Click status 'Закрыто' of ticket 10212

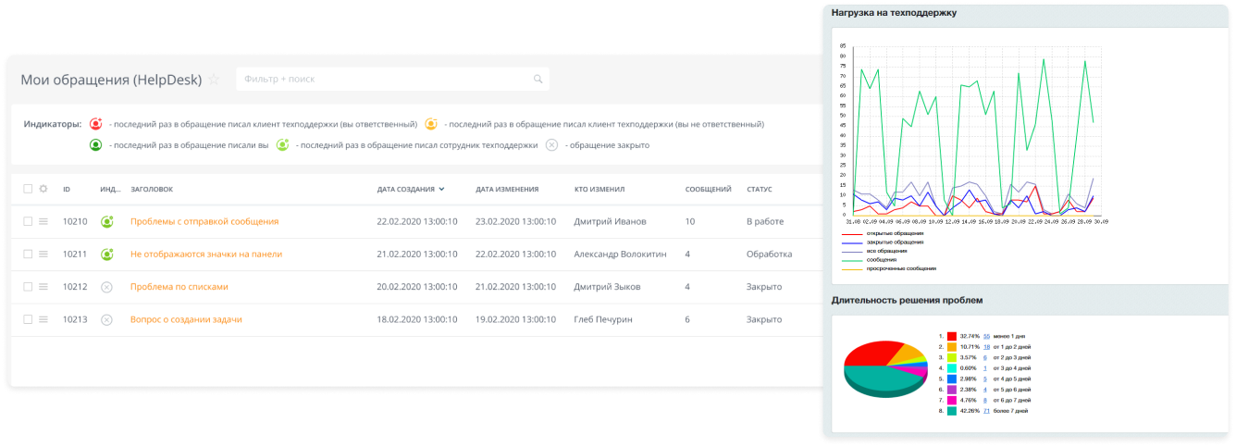coord(764,287)
